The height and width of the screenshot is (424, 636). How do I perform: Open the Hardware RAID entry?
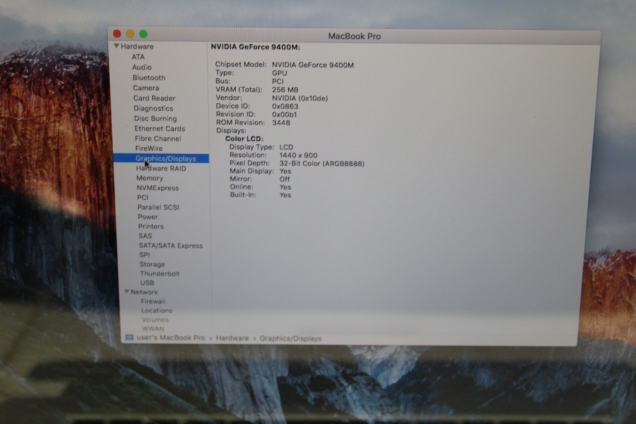pos(161,168)
